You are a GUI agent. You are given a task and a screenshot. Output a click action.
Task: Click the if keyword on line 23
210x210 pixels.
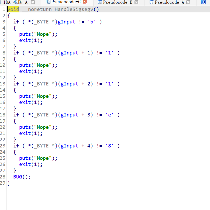click(16, 146)
